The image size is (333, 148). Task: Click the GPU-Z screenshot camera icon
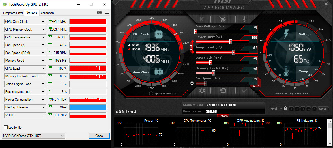[99, 12]
